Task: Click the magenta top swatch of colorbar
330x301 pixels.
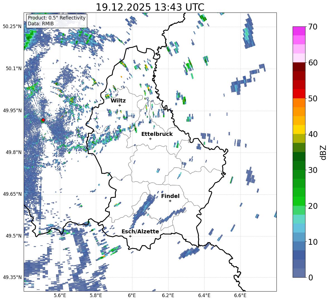Action: 299,31
